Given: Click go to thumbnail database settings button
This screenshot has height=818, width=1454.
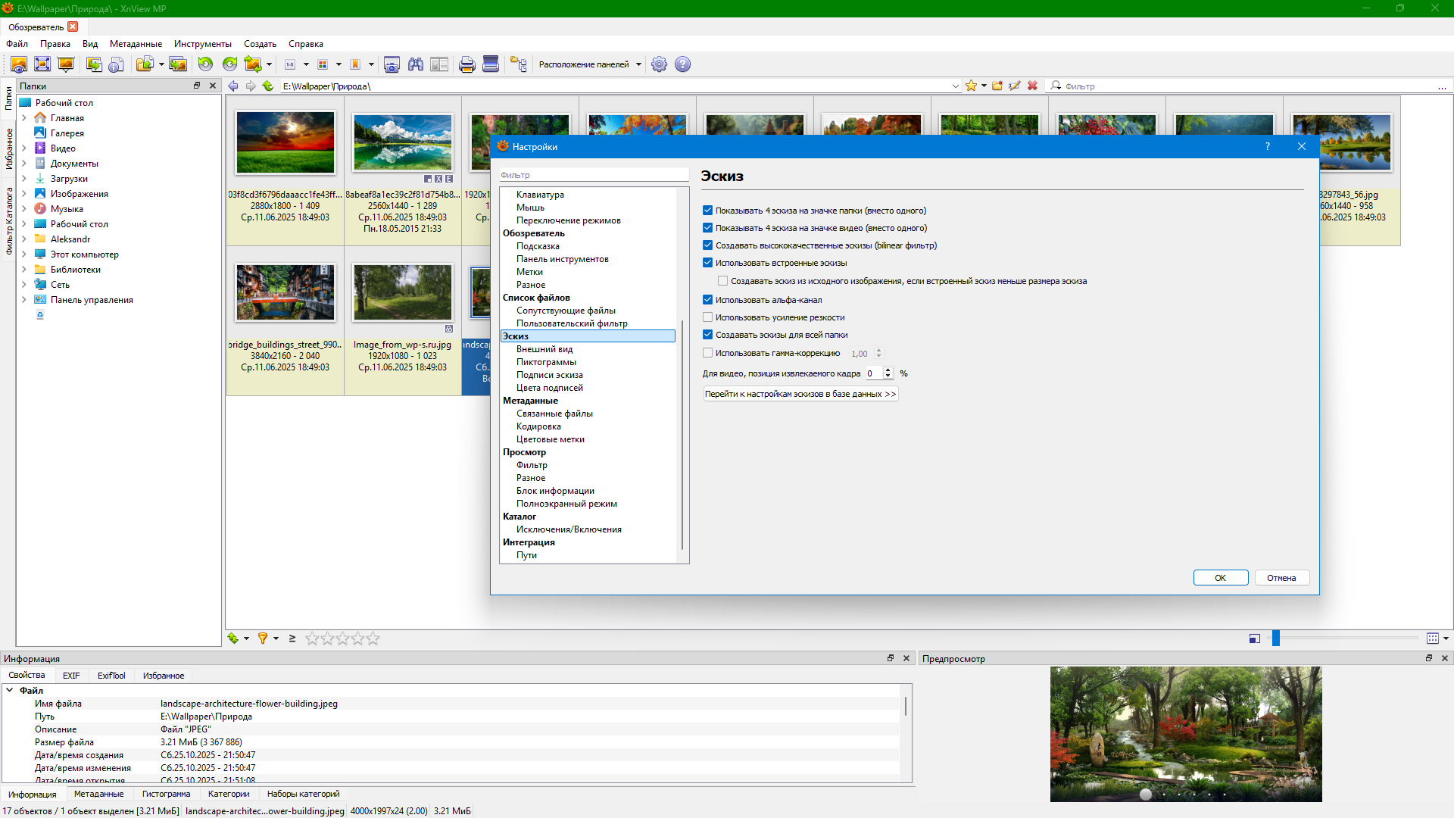Looking at the screenshot, I should click(800, 394).
